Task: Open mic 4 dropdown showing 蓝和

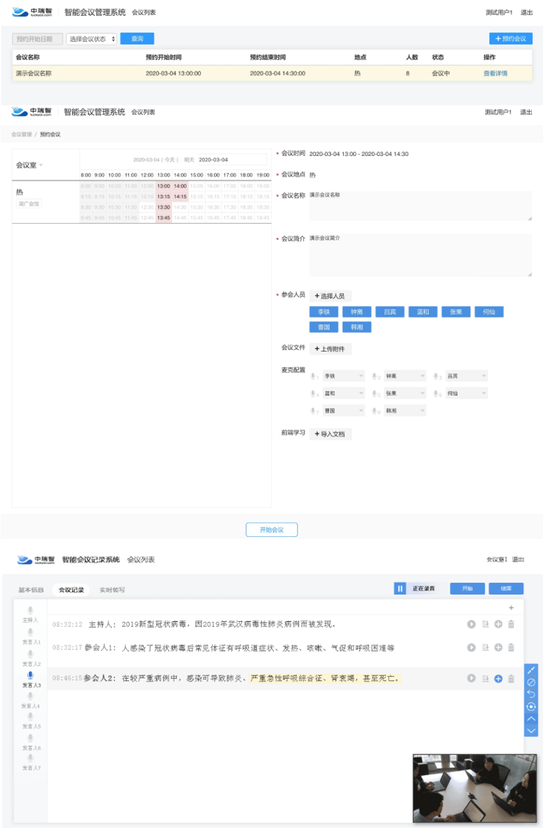Action: click(343, 393)
